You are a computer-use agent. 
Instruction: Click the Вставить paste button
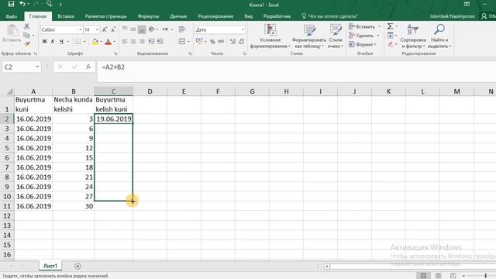pyautogui.click(x=12, y=34)
